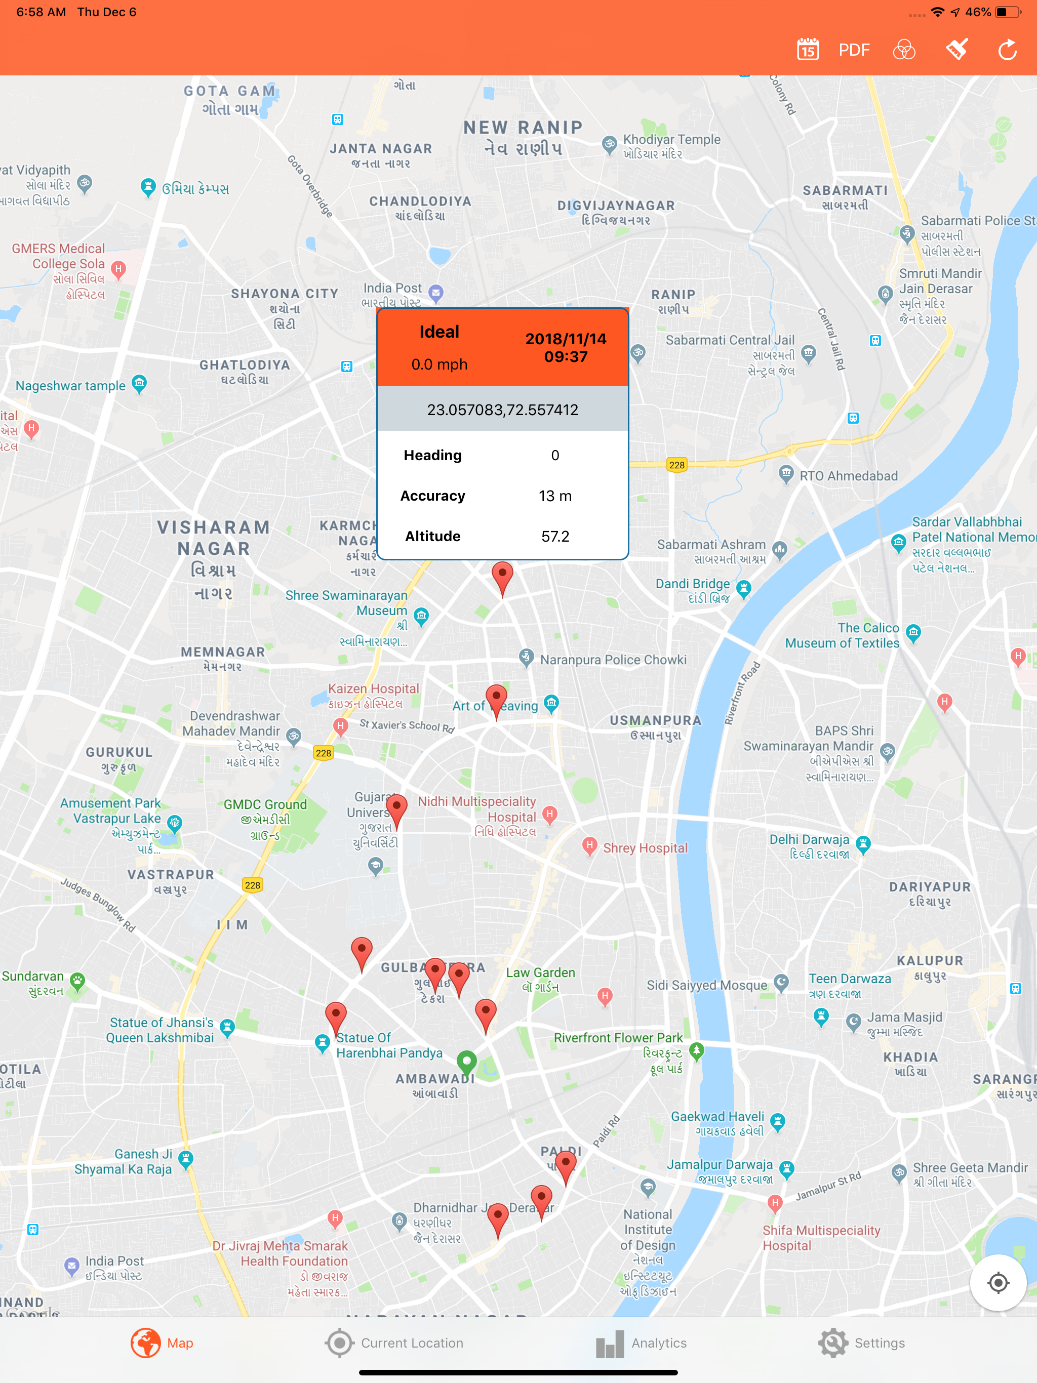The width and height of the screenshot is (1037, 1383).
Task: Tap the clear markers brush icon
Action: point(956,50)
